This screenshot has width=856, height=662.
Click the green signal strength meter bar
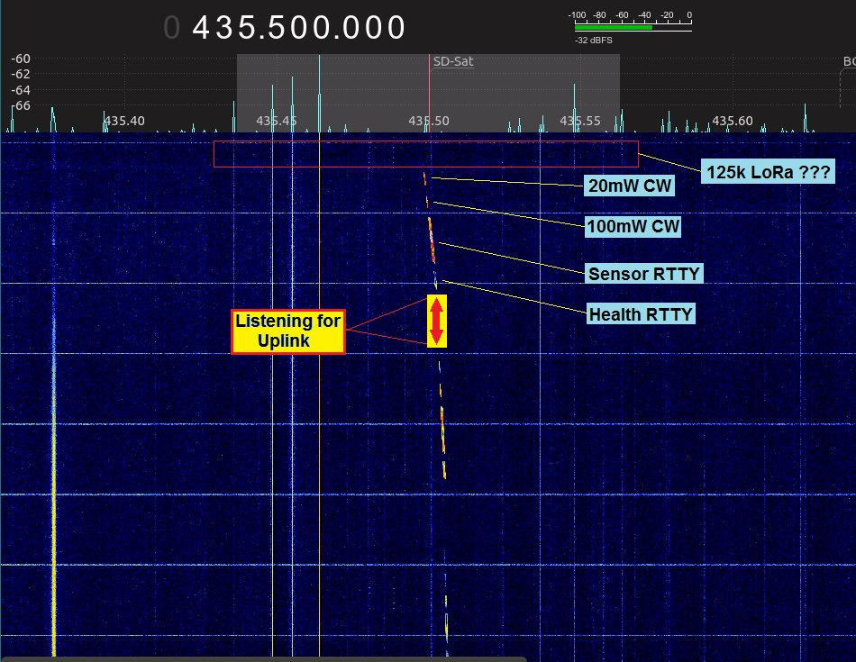613,27
